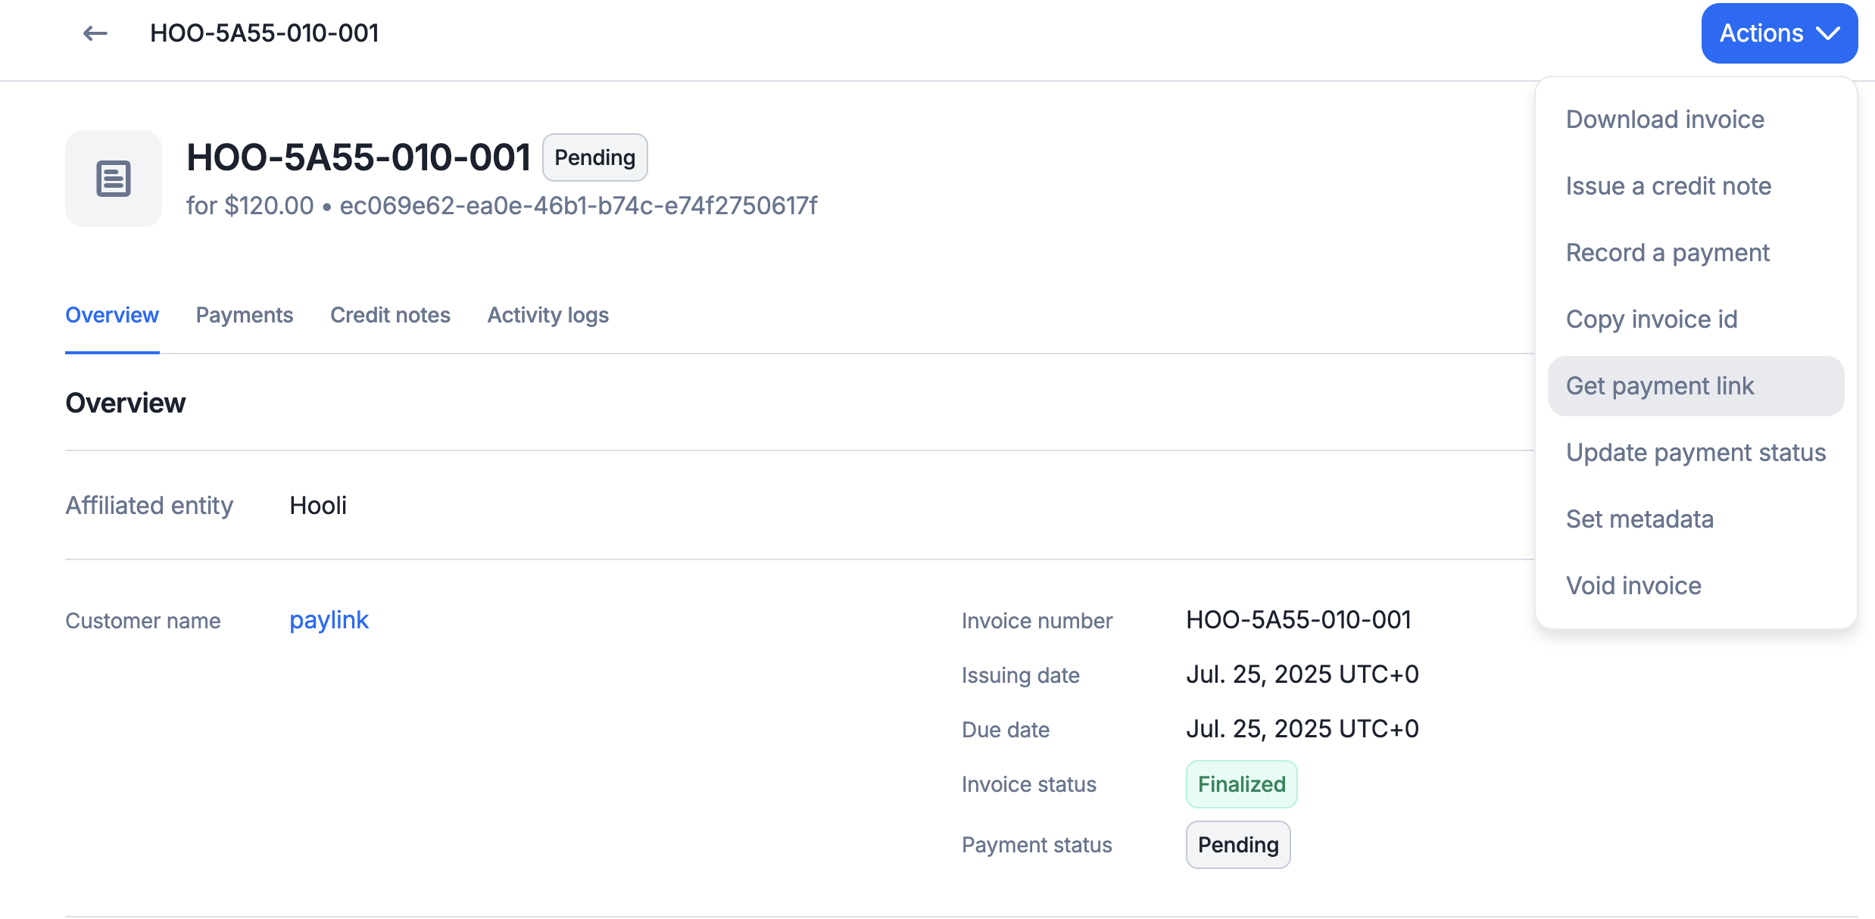Click the Pending badge beside invoice title
This screenshot has width=1875, height=919.
click(x=594, y=157)
